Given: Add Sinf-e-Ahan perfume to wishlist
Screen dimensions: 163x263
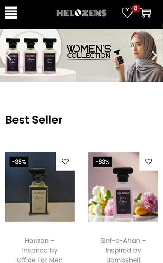Looking at the screenshot, I should 148,161.
